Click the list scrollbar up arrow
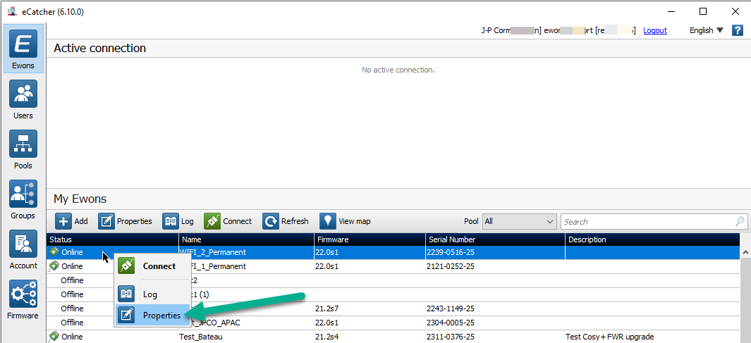 pos(745,252)
